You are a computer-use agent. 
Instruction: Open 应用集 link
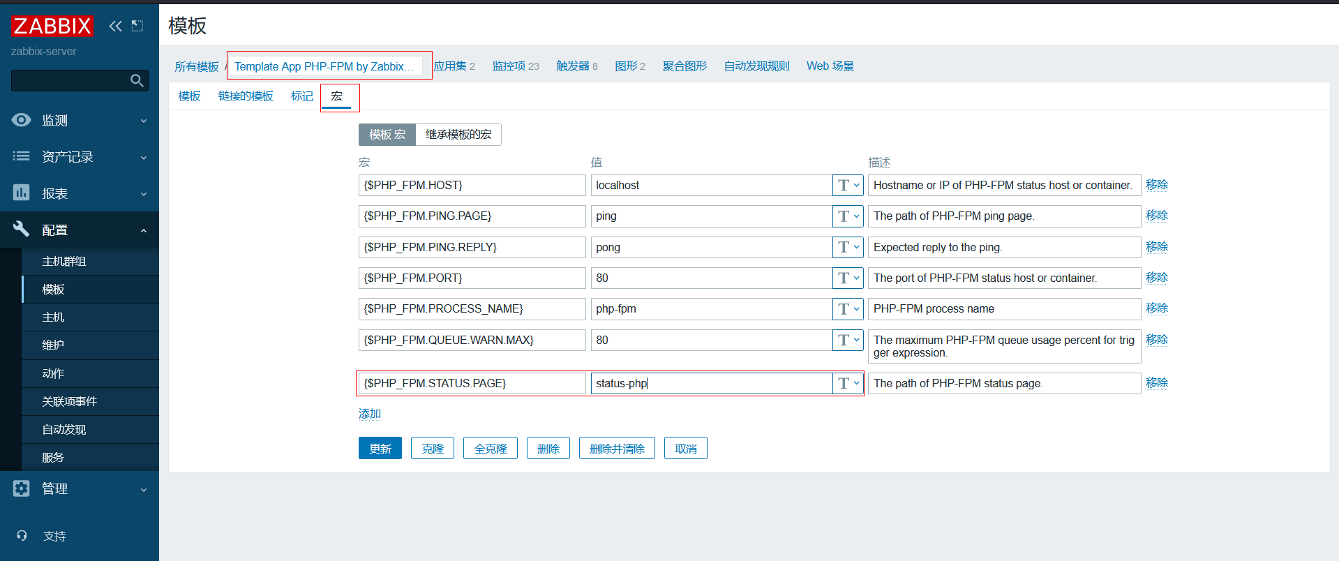[x=450, y=66]
